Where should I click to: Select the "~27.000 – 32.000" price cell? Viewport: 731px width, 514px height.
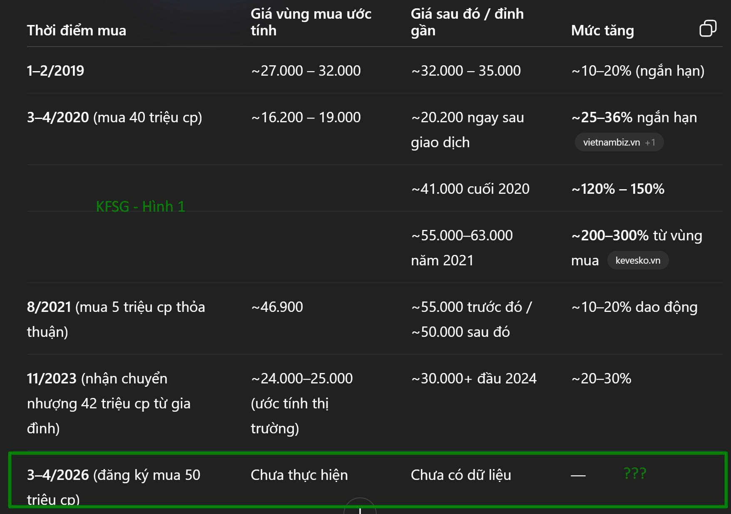(x=306, y=71)
